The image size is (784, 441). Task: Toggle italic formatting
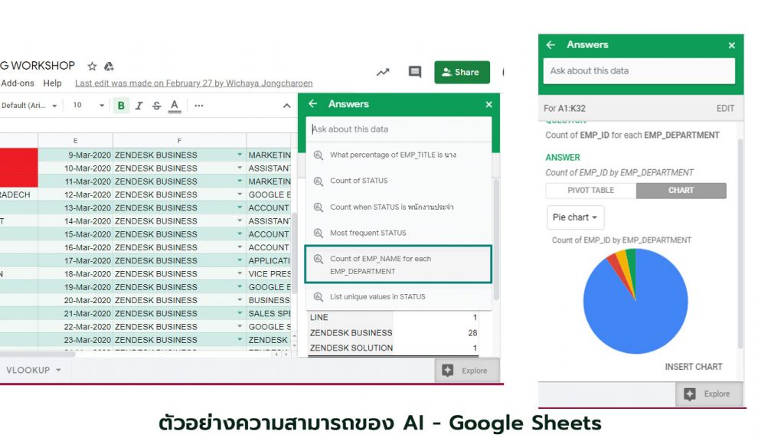coord(139,106)
